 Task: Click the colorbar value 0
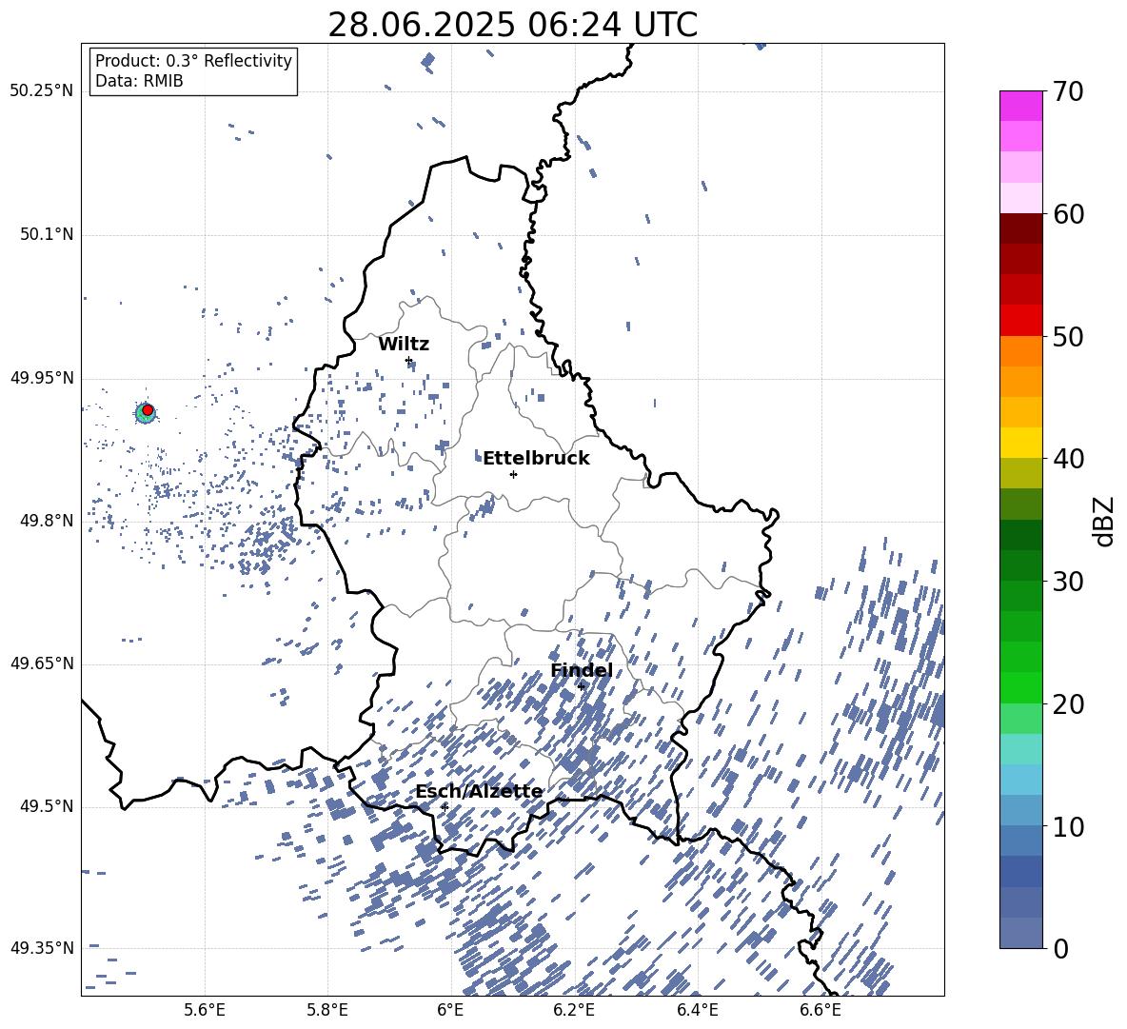tap(1060, 948)
